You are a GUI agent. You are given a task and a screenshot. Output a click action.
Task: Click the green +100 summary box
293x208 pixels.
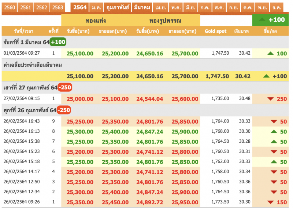click(270, 20)
